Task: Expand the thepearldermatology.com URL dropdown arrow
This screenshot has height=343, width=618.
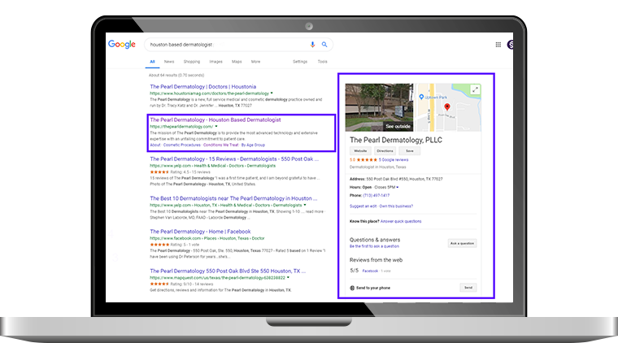Action: (216, 127)
